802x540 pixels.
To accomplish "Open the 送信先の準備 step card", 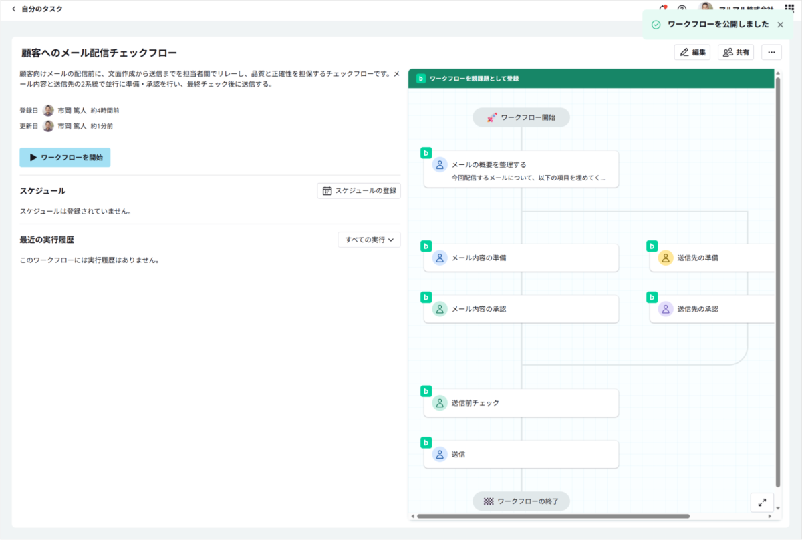I will (x=712, y=258).
